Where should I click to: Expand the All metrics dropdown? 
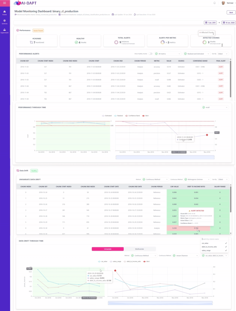(168, 54)
